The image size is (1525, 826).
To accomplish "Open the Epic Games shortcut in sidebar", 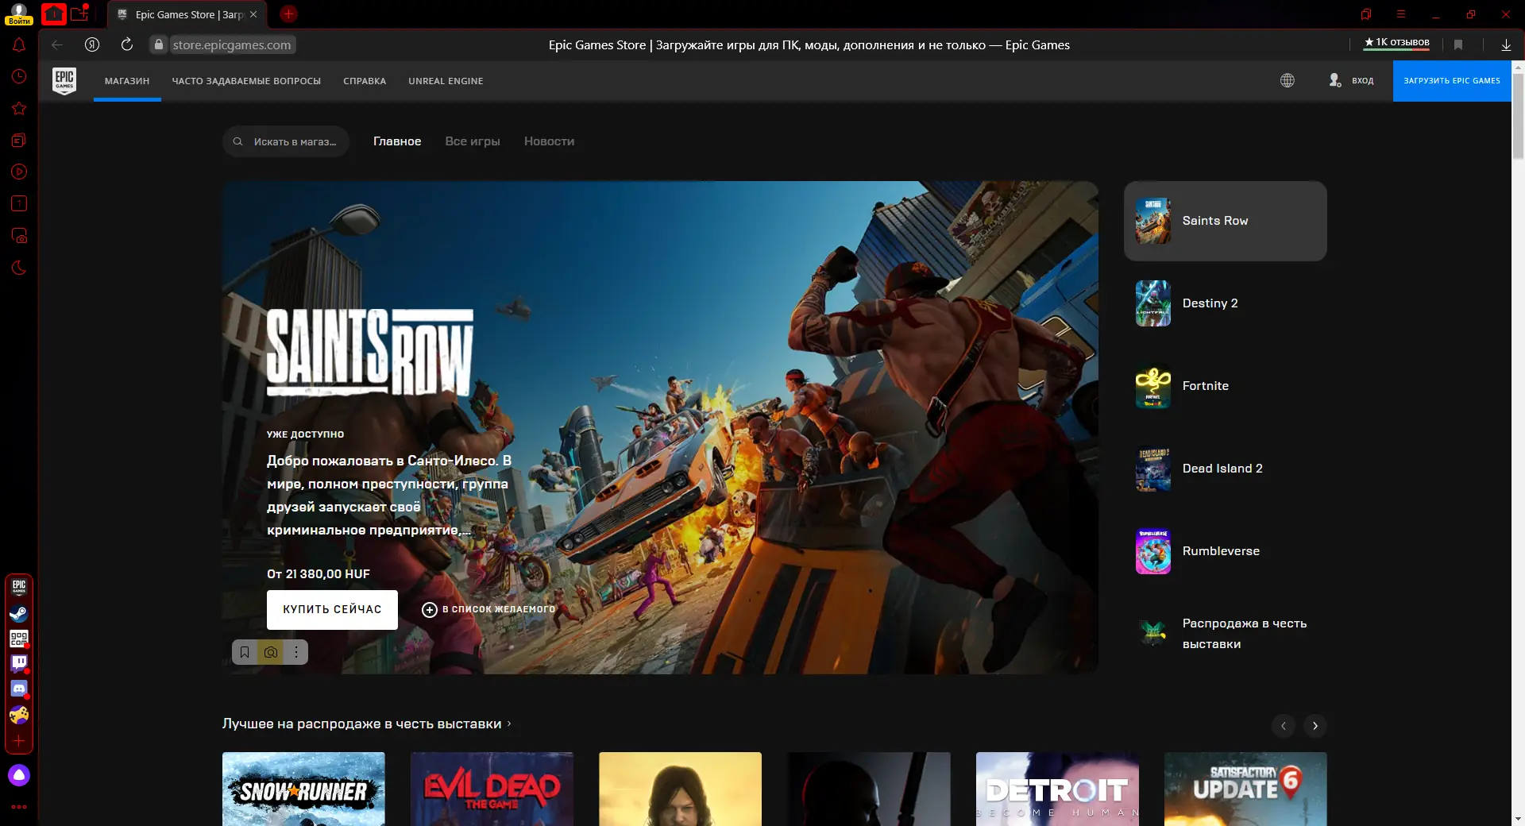I will [19, 587].
